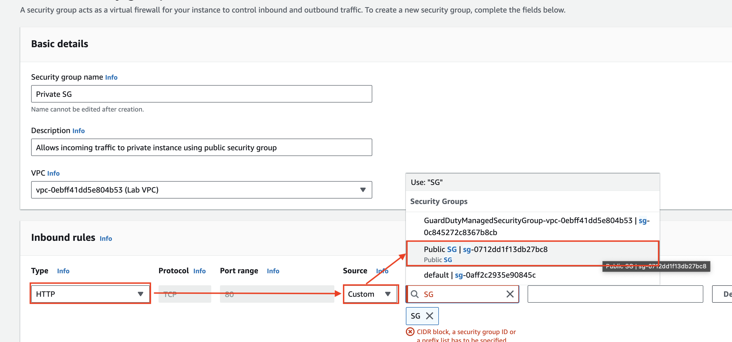
Task: Click the empty rule description field
Action: [x=615, y=294]
